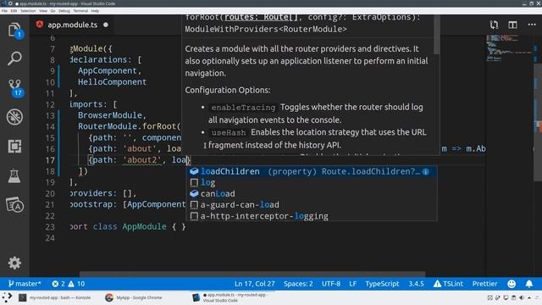Split the editor to the right
542x305 pixels.
512,25
